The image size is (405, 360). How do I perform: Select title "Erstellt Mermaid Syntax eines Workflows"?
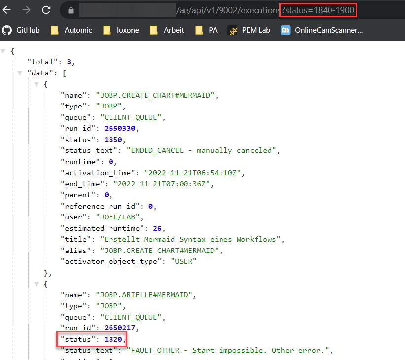tap(190, 239)
